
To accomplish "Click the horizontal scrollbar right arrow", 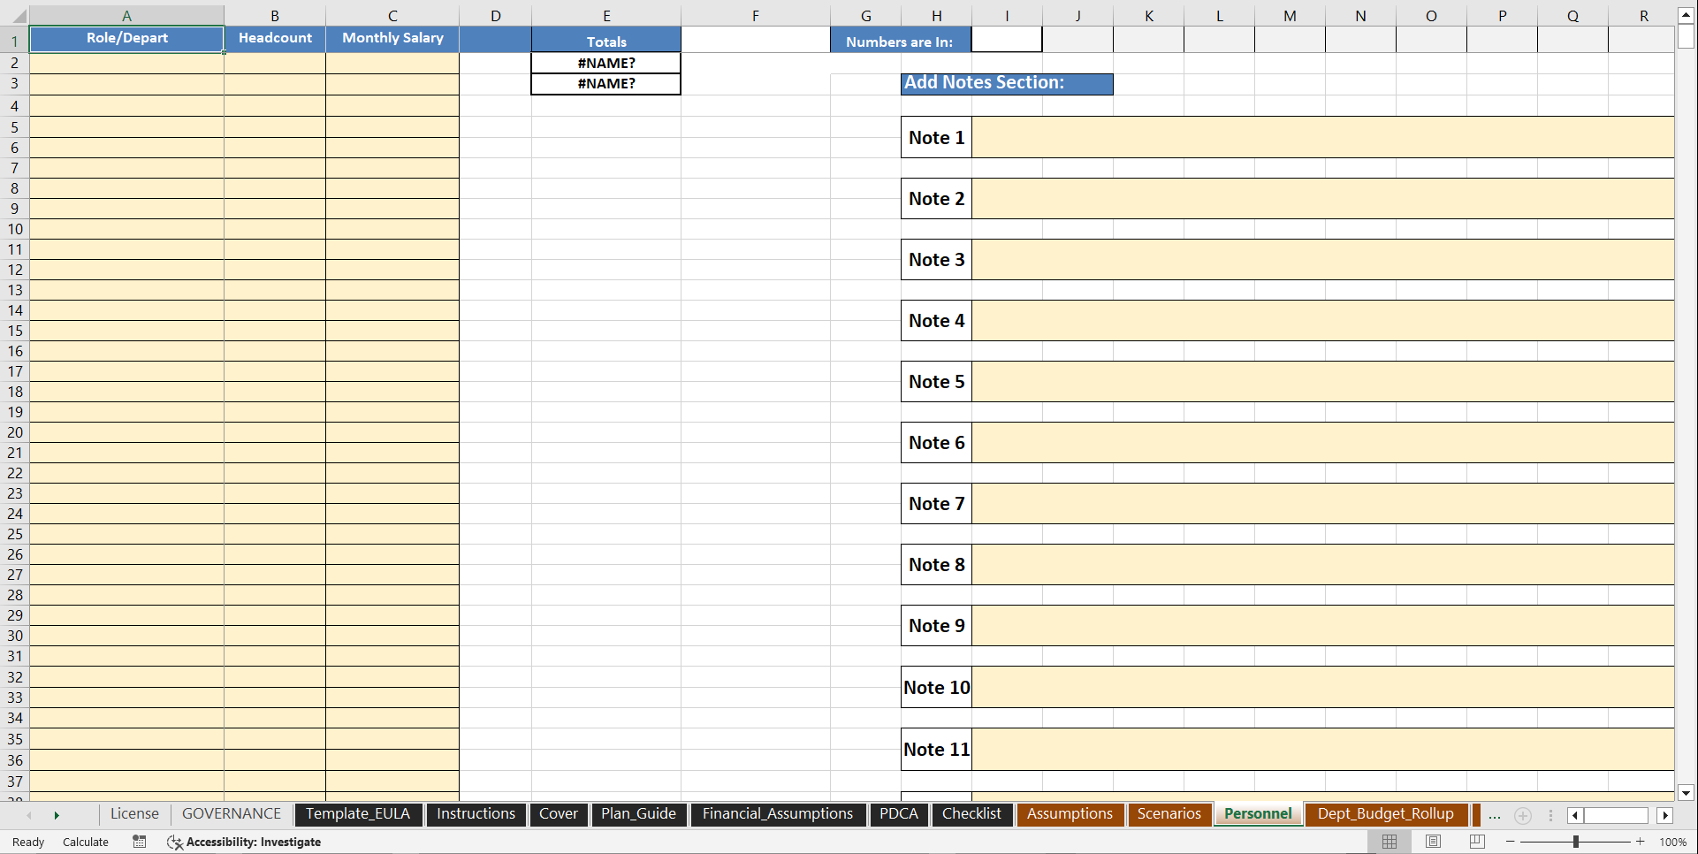I will pyautogui.click(x=1666, y=815).
